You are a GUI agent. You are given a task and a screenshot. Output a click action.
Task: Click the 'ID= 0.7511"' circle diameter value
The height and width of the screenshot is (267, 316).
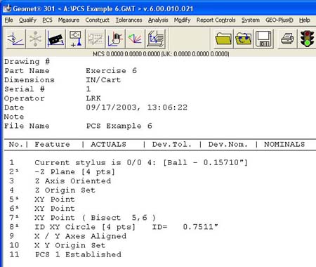(185, 227)
